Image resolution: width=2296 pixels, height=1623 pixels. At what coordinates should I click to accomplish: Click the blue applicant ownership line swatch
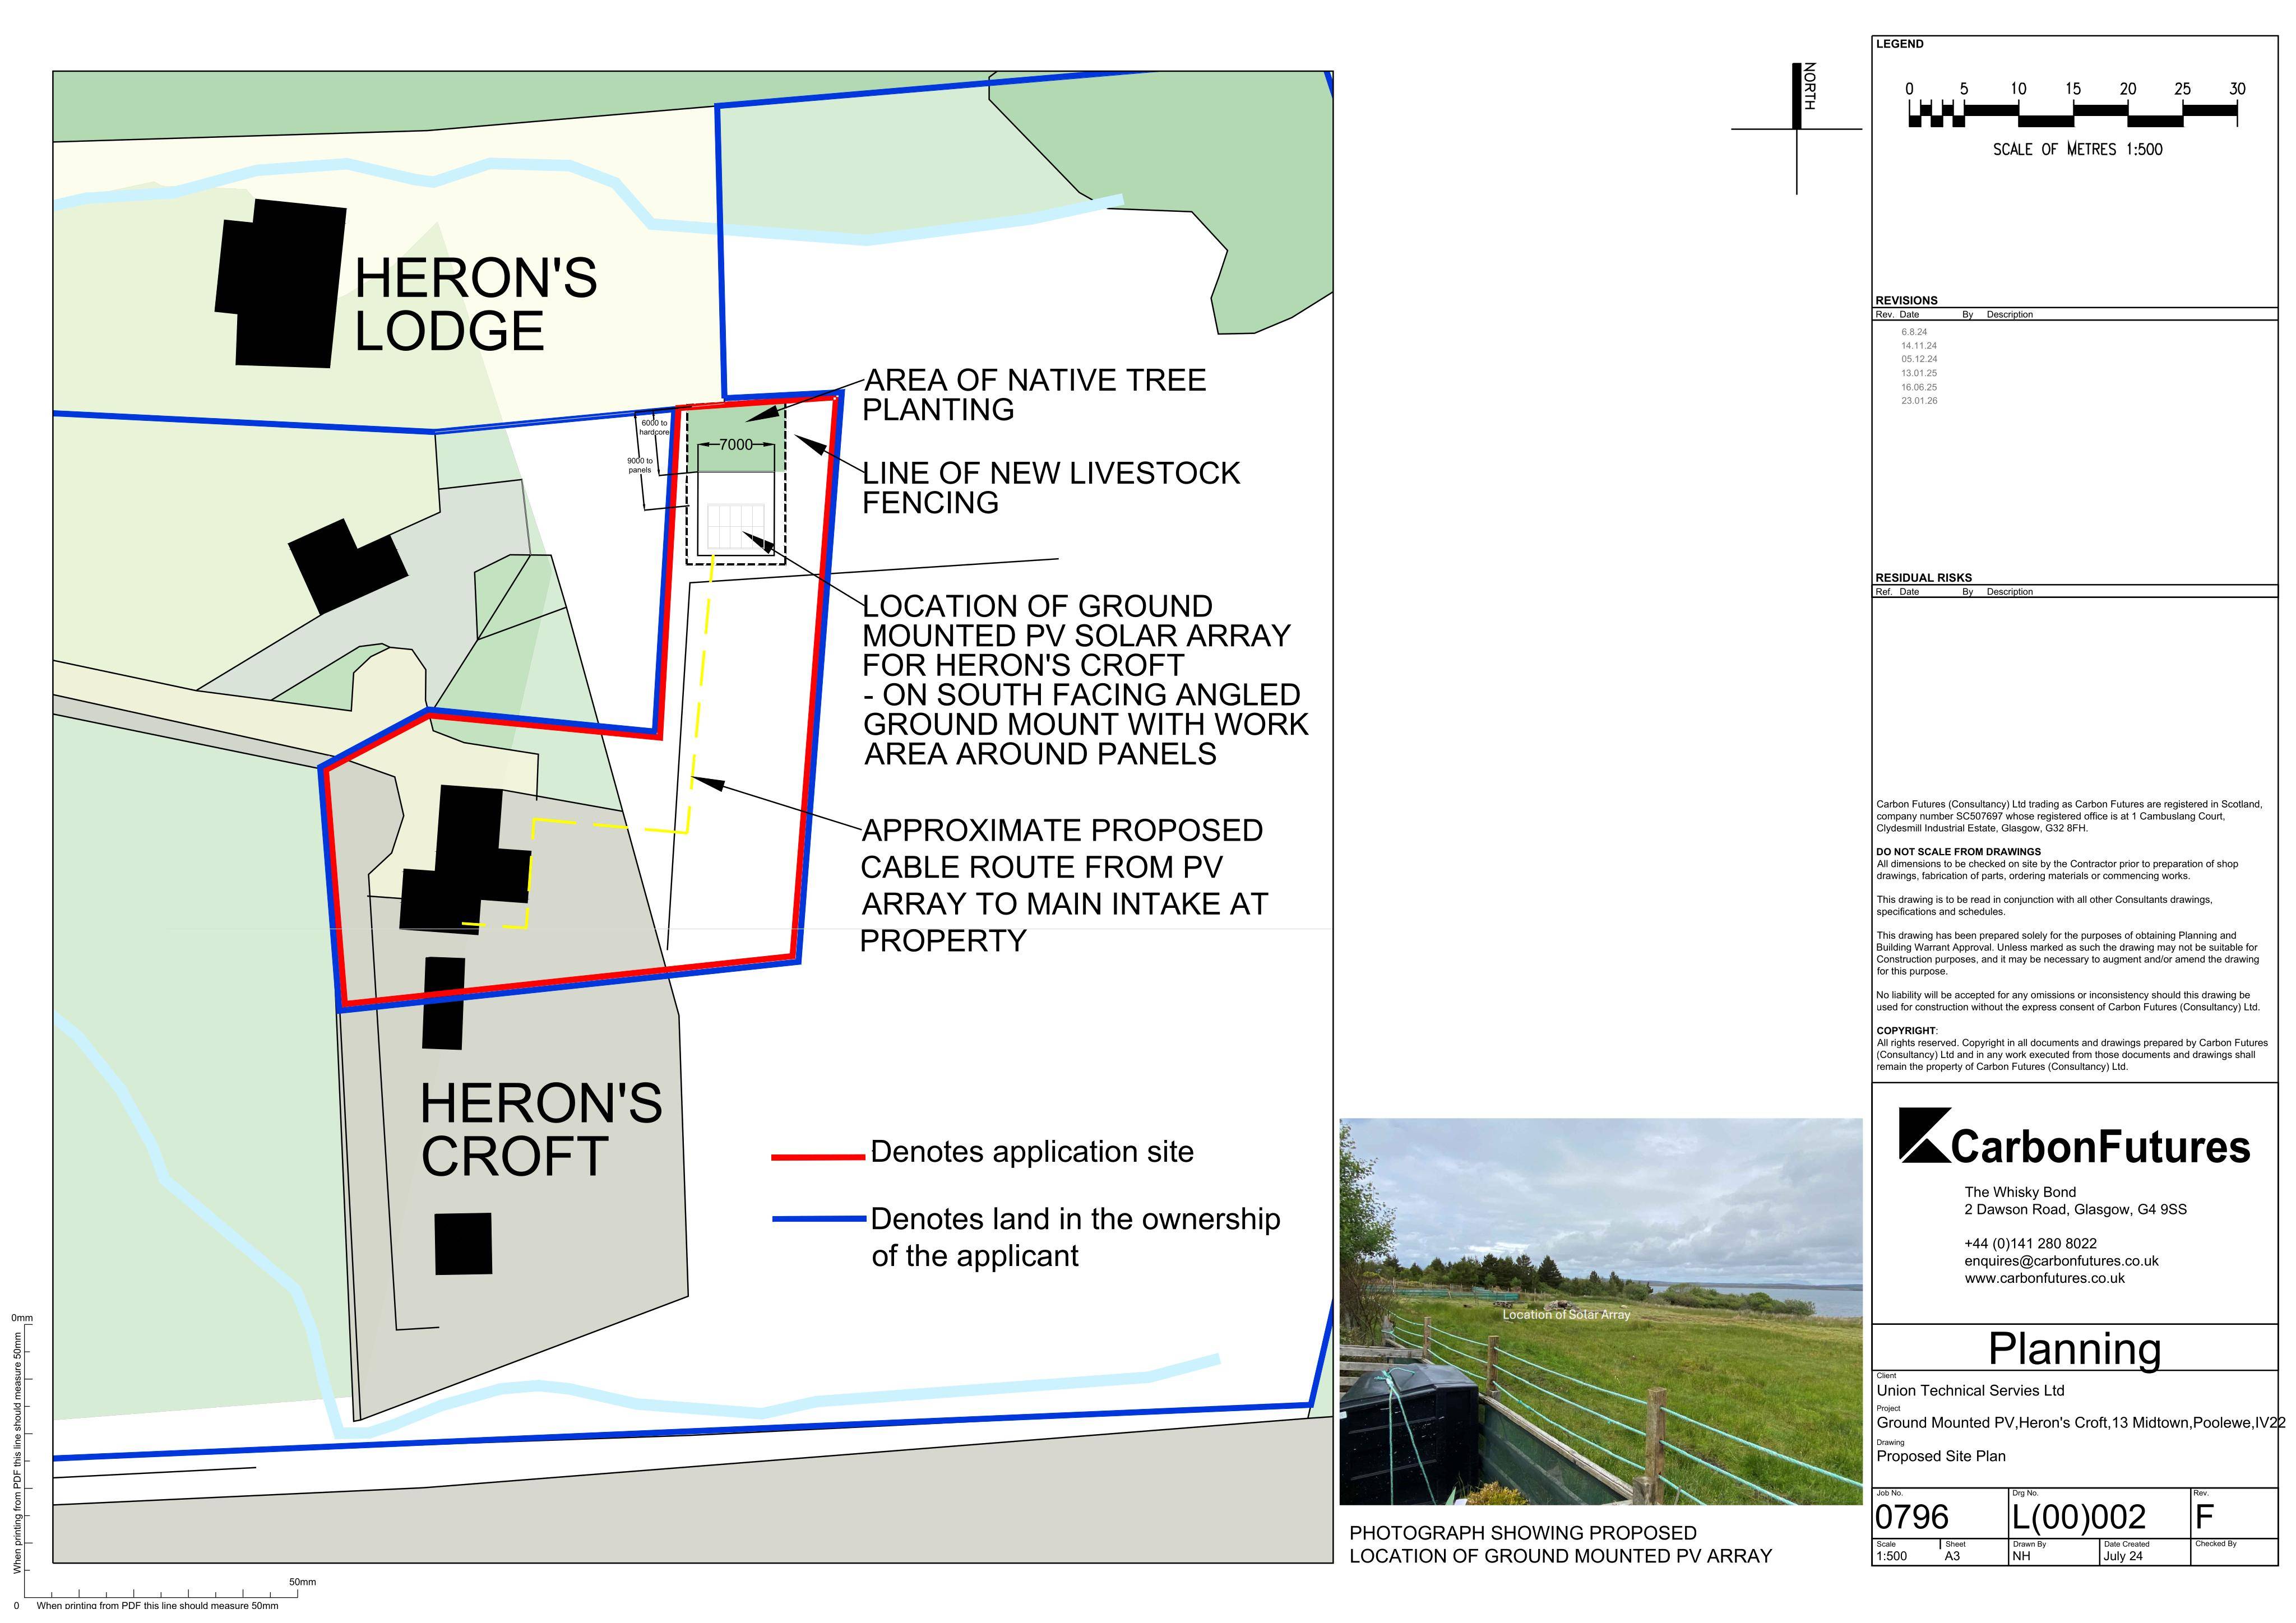click(x=818, y=1219)
